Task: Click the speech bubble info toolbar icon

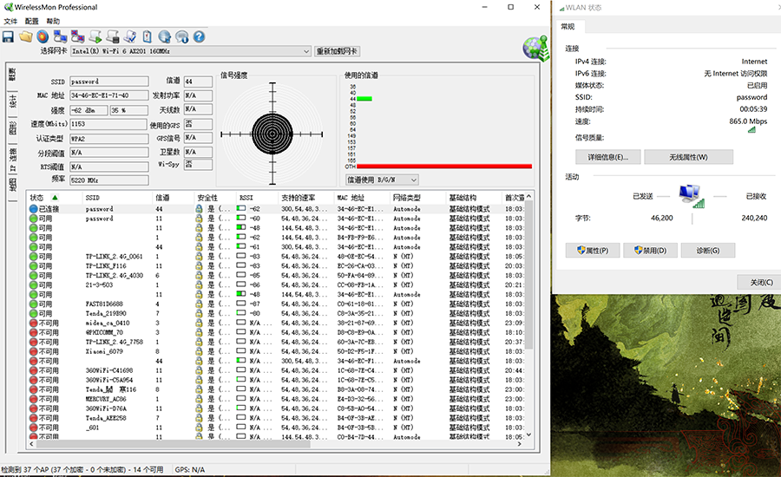Action: pyautogui.click(x=182, y=36)
